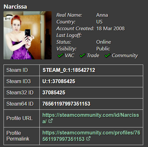148x147 pixels.
Task: Click the green VAC checkmark icon
Action: click(61, 55)
